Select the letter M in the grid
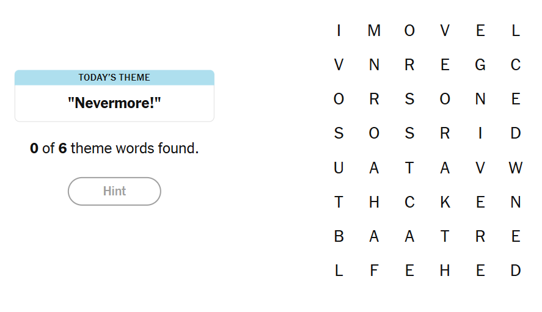Image resolution: width=542 pixels, height=312 pixels. (x=374, y=31)
